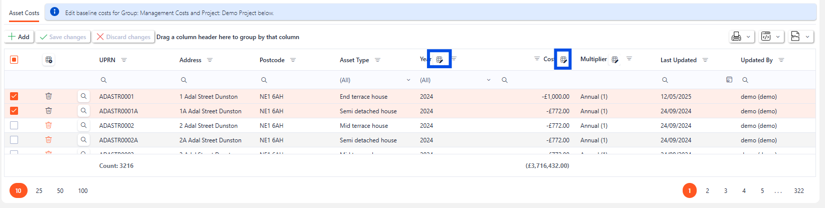Click bulk edit icon in Year column header
The width and height of the screenshot is (825, 208).
pos(439,59)
